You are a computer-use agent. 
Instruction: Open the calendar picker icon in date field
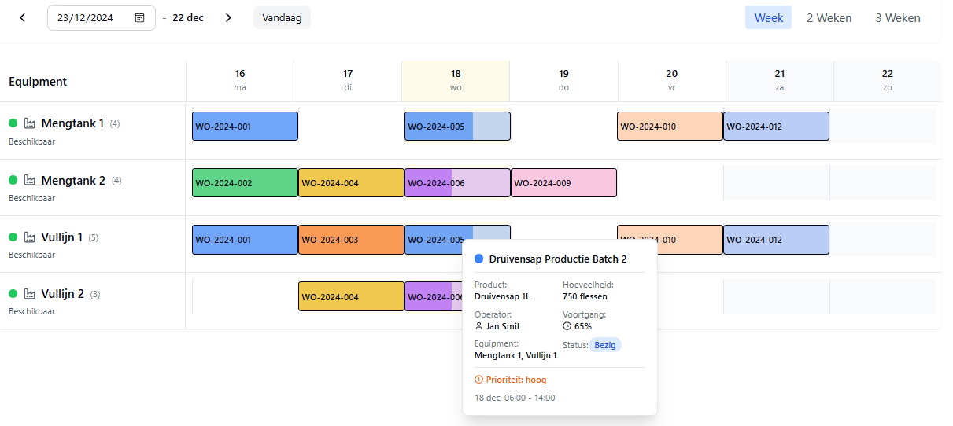tap(139, 17)
